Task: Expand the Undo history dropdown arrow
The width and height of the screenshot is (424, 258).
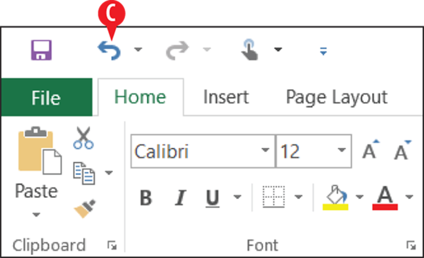Action: point(138,50)
